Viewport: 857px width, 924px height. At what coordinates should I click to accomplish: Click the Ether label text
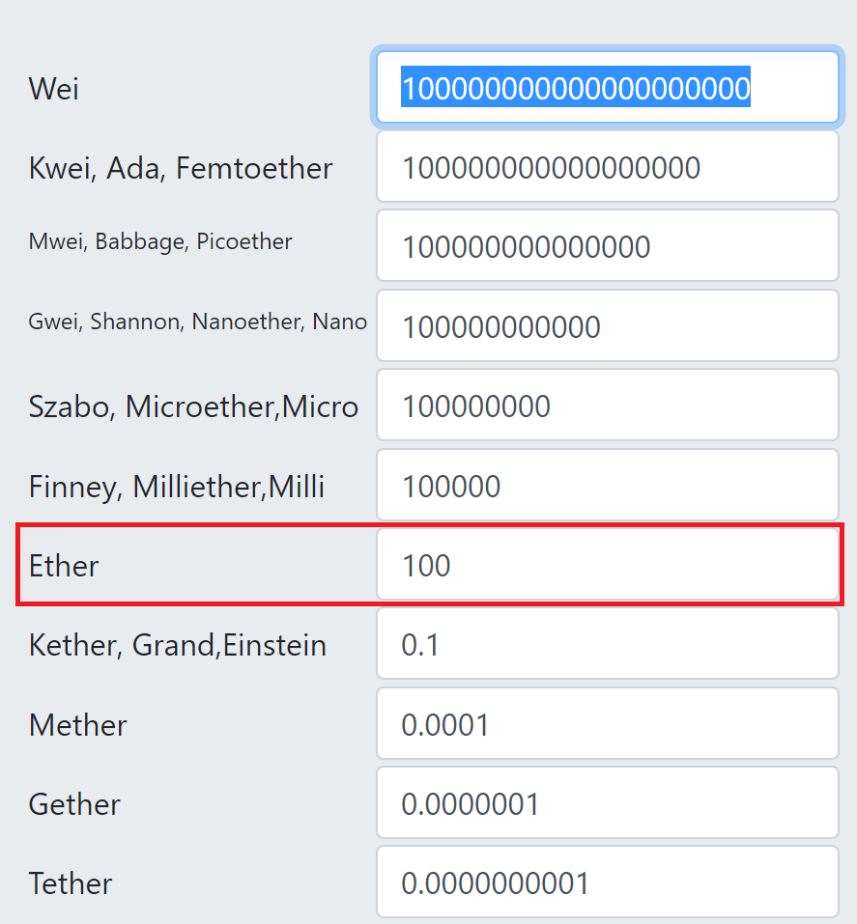coord(64,566)
